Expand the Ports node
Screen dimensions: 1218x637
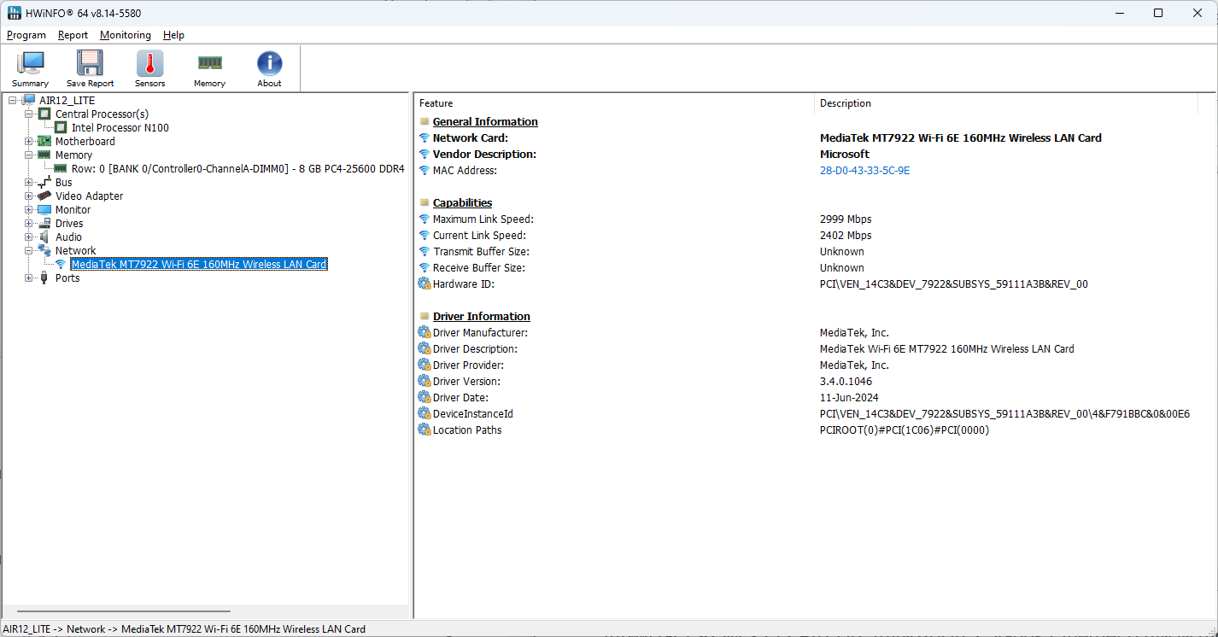coord(29,278)
